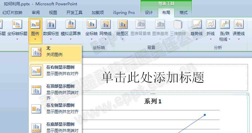Choose 无 关闭图例 menu option
252x133 pixels.
(x=55, y=54)
